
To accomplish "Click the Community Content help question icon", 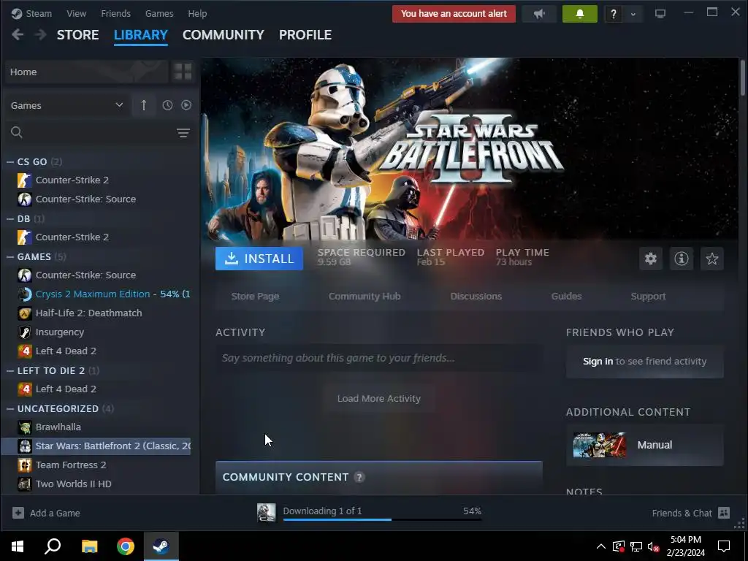I will 359,477.
